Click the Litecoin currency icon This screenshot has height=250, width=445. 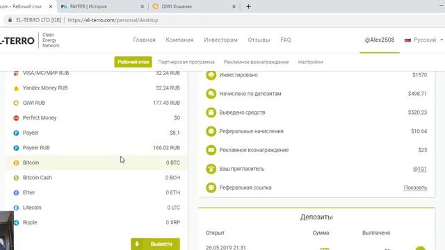point(16,208)
